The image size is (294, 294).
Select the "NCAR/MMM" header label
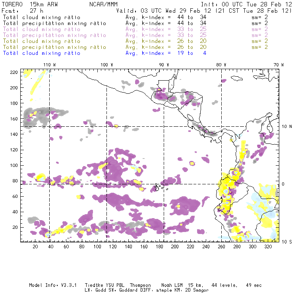point(104,4)
